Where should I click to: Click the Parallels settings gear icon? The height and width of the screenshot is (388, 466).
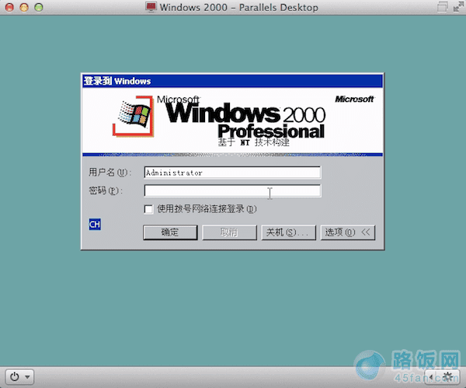coord(448,377)
